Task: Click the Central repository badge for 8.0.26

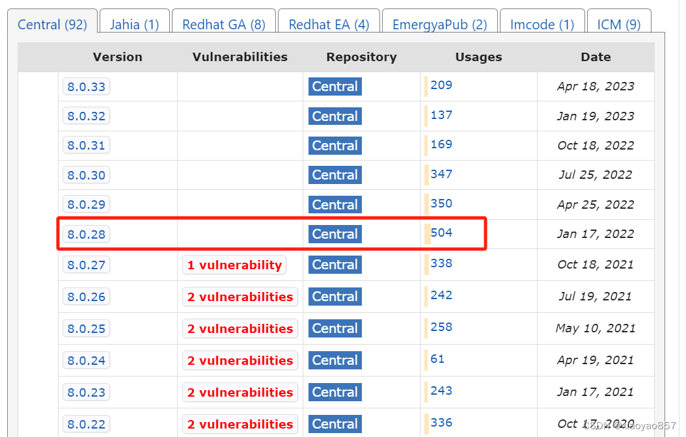Action: (335, 297)
